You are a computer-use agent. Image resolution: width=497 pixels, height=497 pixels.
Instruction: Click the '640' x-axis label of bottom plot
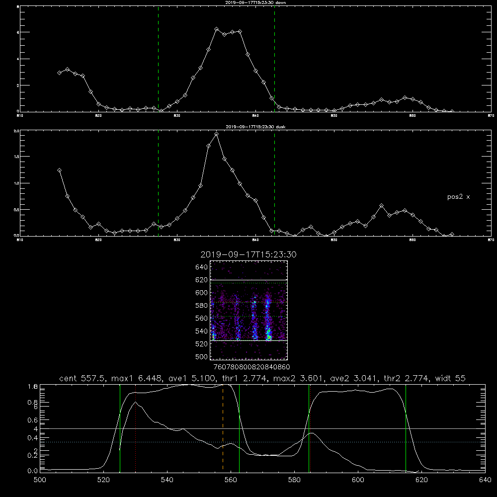click(x=485, y=480)
